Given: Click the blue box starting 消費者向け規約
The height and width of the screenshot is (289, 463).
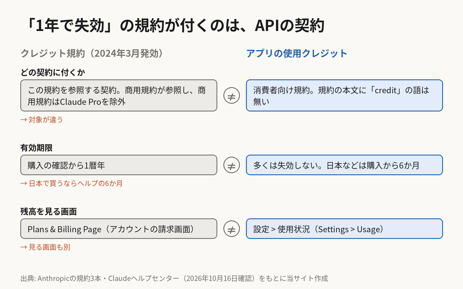Looking at the screenshot, I should [x=344, y=96].
